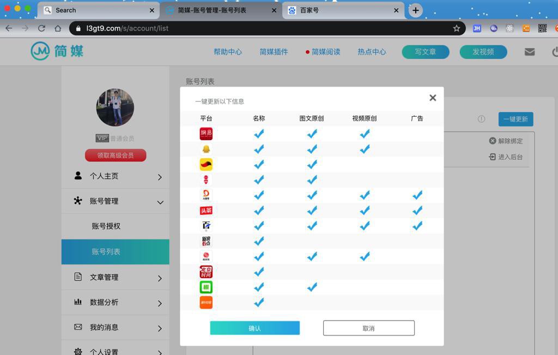The height and width of the screenshot is (355, 558).
Task: Click the person icon beside 个人主页
Action: point(78,176)
